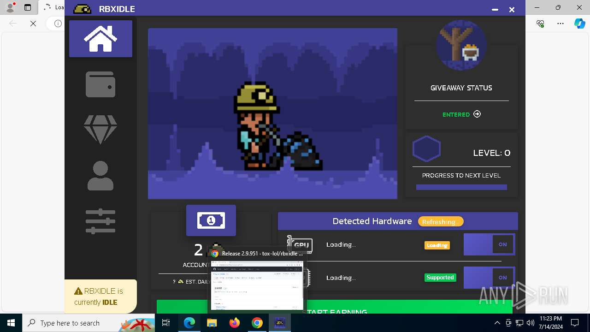This screenshot has height=332, width=590.
Task: Click the giveaway avatar icon
Action: pyautogui.click(x=461, y=45)
